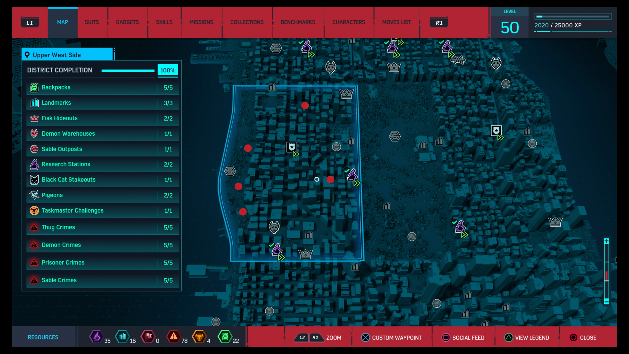The height and width of the screenshot is (354, 629).
Task: Zoom in with the plus control
Action: click(606, 241)
